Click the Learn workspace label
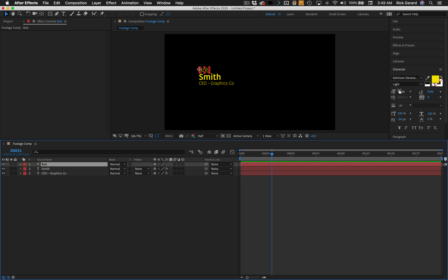Viewport: 448px width, 280px height. tap(290, 14)
